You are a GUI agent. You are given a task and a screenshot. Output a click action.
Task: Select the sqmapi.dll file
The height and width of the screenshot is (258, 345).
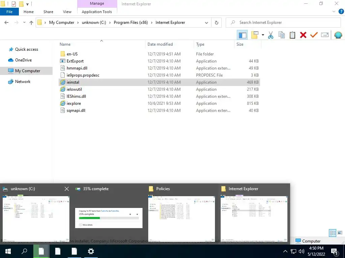(159, 110)
